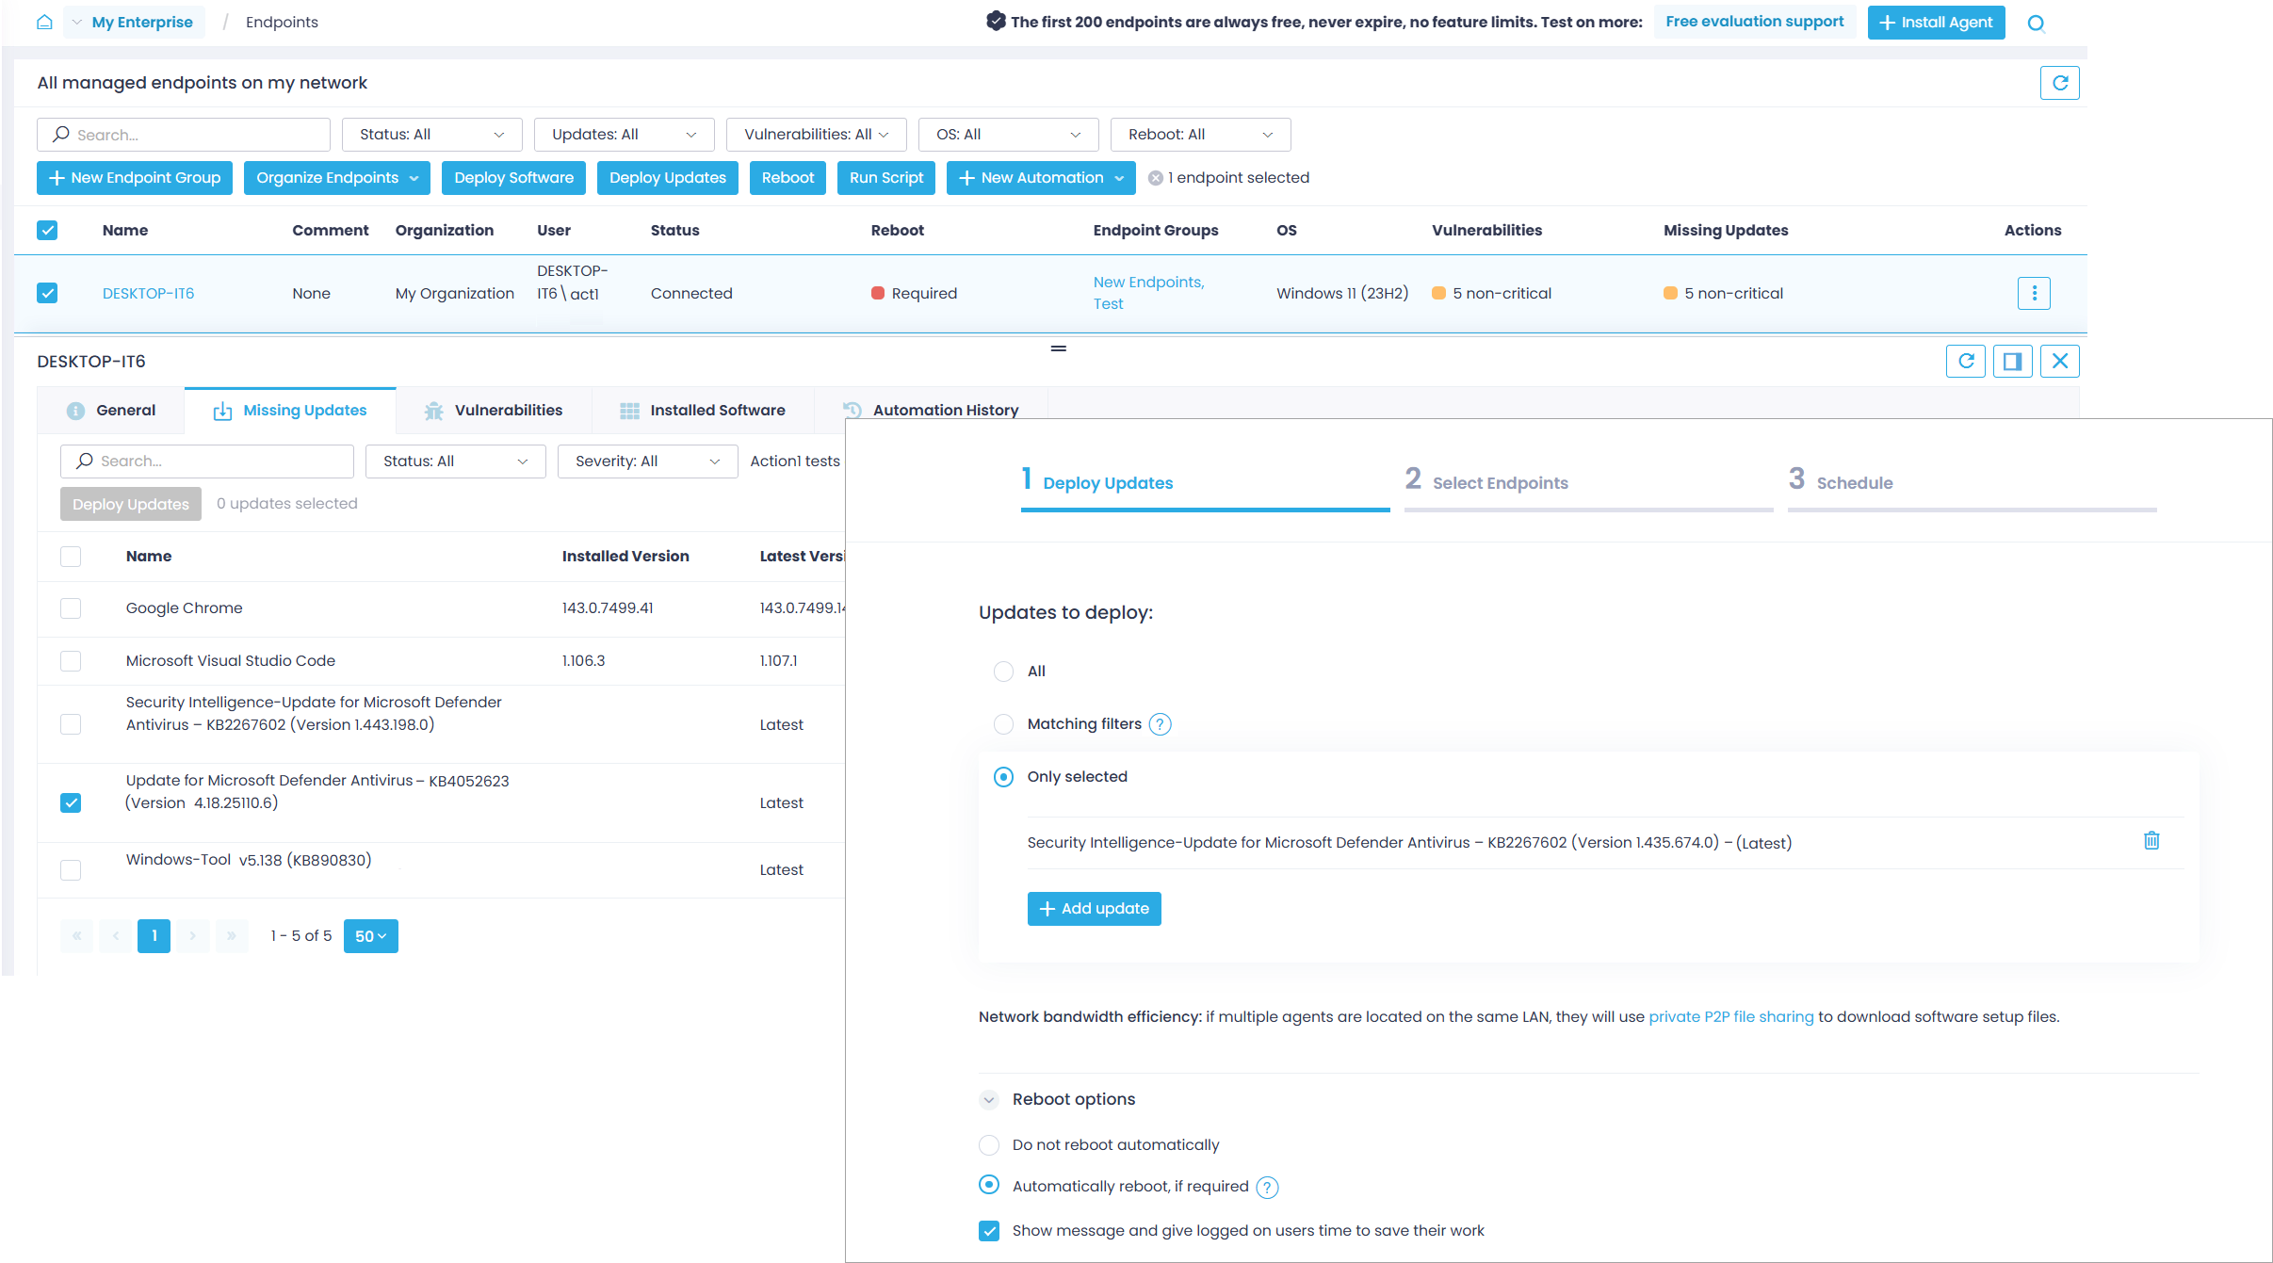The width and height of the screenshot is (2273, 1263).
Task: Open the actions menu for DESKTOP-IT6
Action: (x=2034, y=293)
